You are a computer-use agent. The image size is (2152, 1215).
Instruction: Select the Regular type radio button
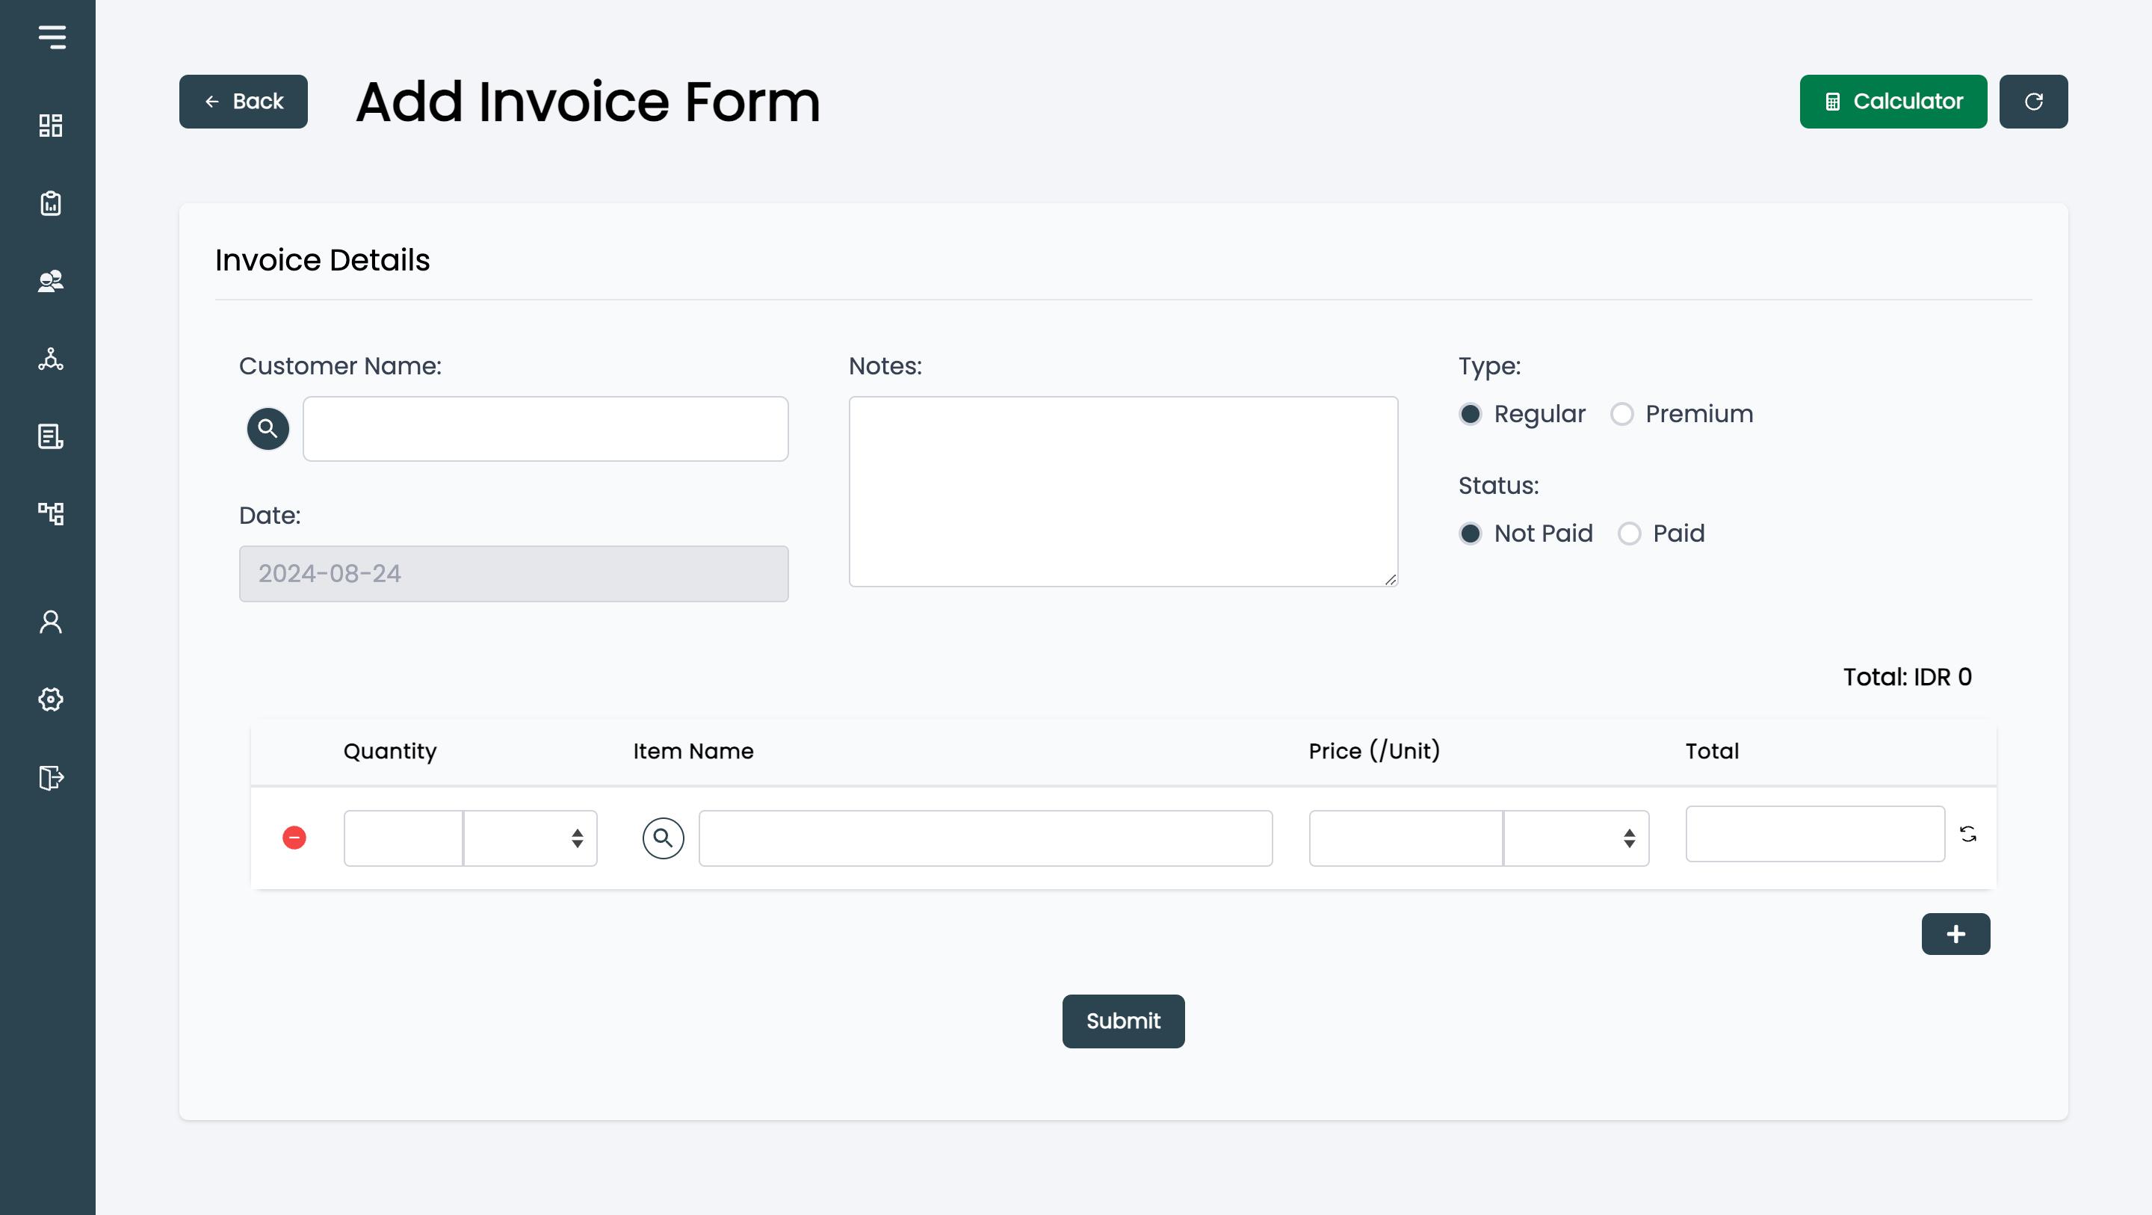(x=1471, y=414)
